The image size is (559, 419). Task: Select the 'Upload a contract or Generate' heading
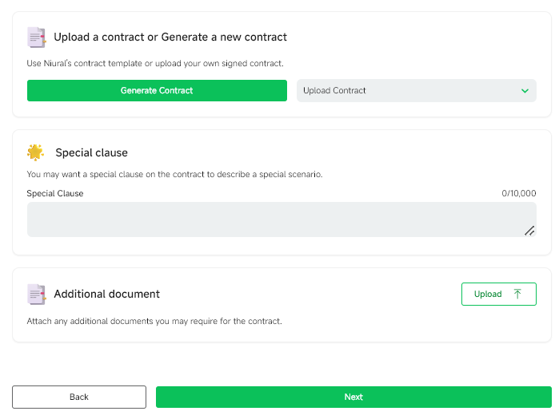(170, 37)
